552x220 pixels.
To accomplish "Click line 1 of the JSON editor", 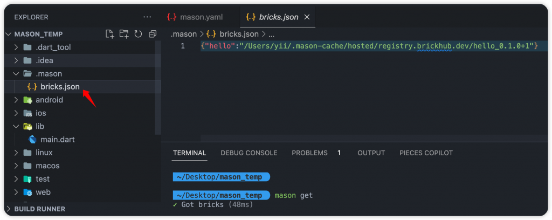I will pos(369,46).
